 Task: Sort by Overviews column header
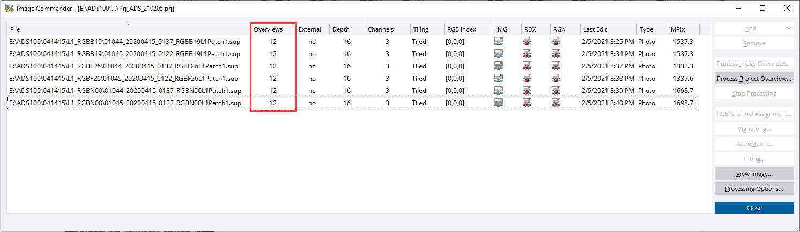273,29
